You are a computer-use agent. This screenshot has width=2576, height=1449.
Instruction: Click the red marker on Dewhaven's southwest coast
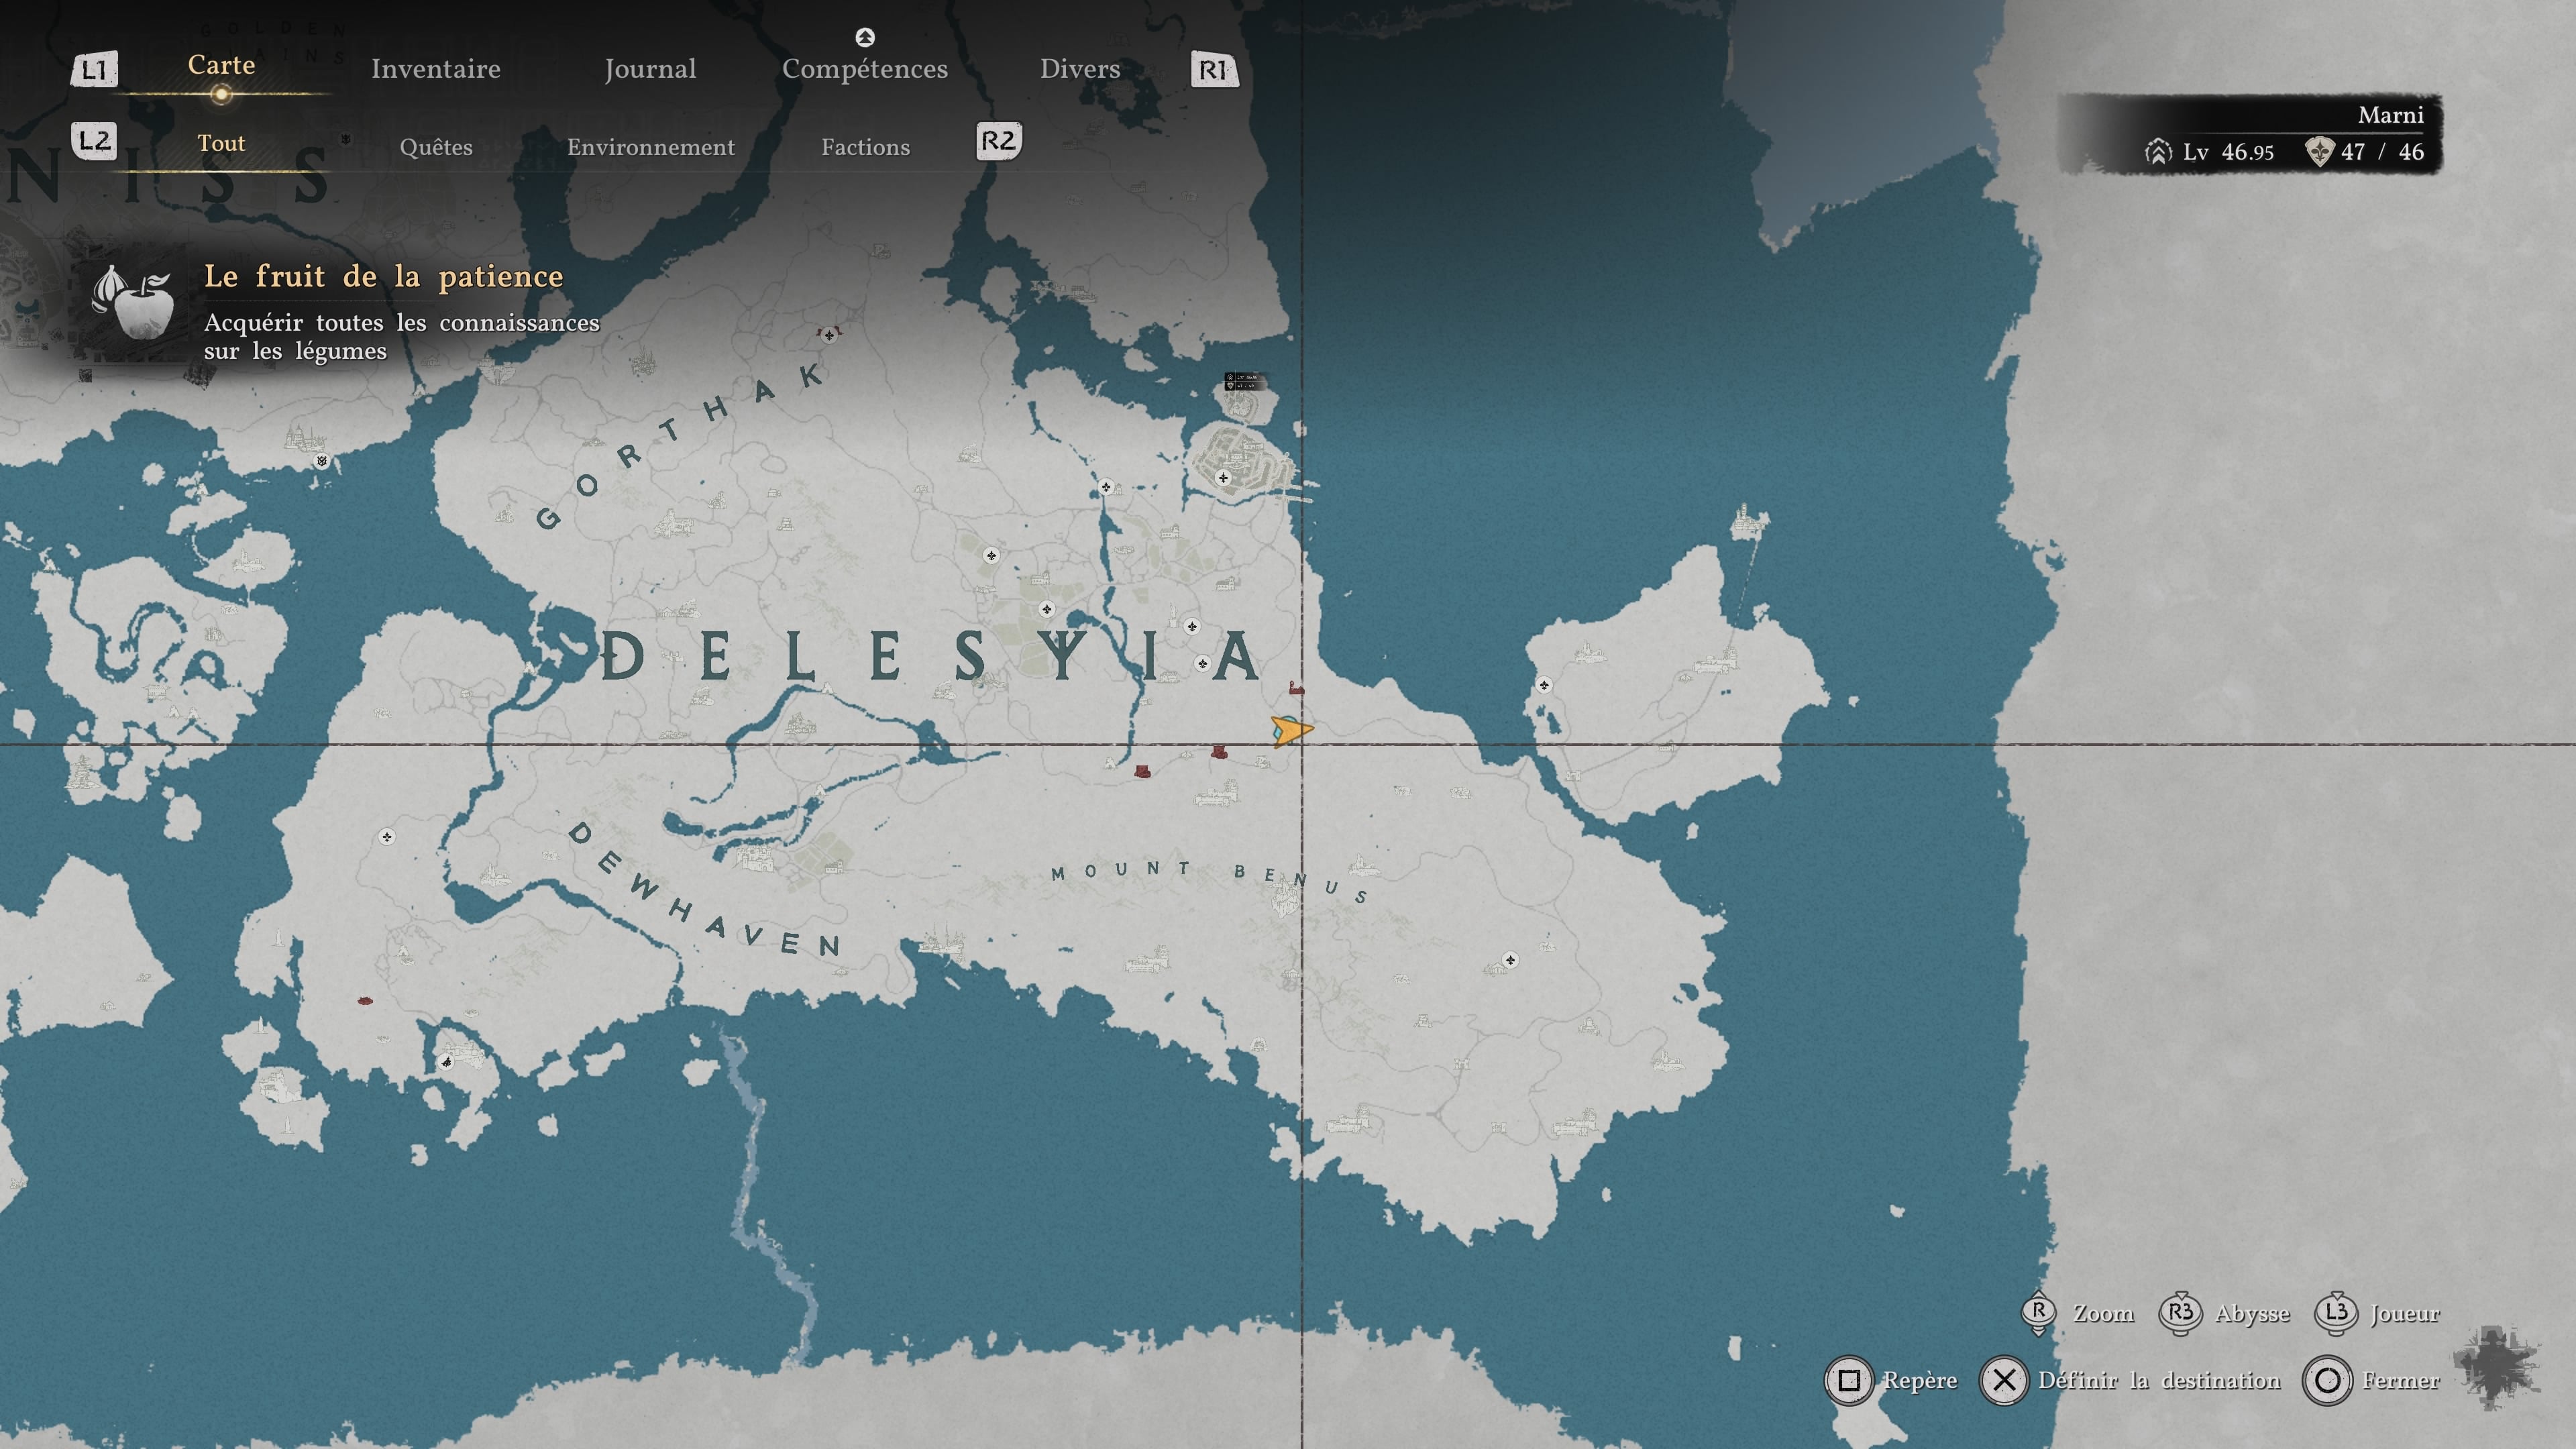[365, 1000]
